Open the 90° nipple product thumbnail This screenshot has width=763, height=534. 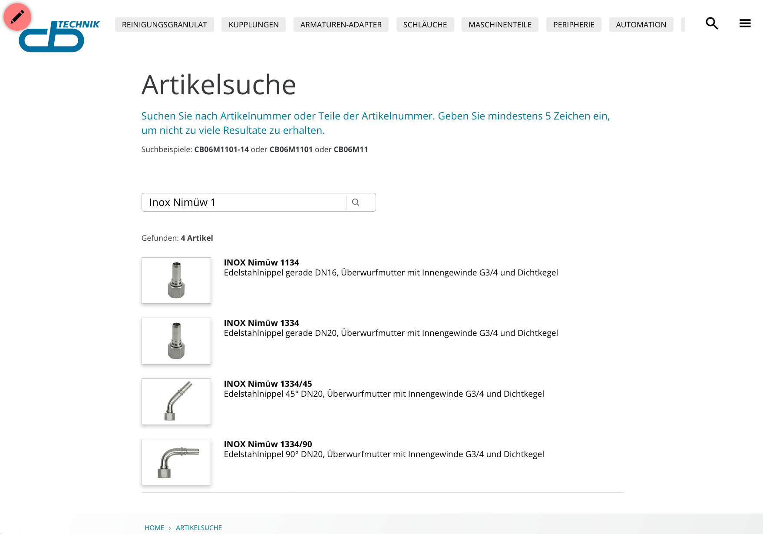(x=176, y=462)
